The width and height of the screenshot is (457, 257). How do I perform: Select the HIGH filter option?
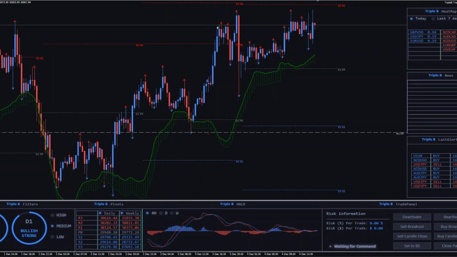(x=52, y=215)
